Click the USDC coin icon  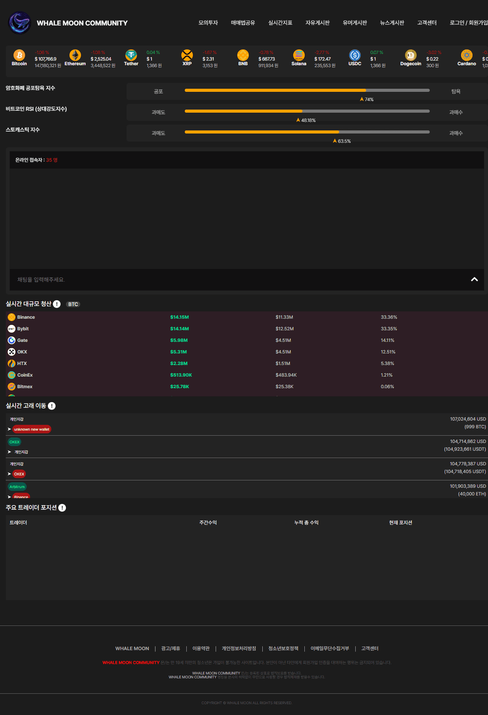355,55
